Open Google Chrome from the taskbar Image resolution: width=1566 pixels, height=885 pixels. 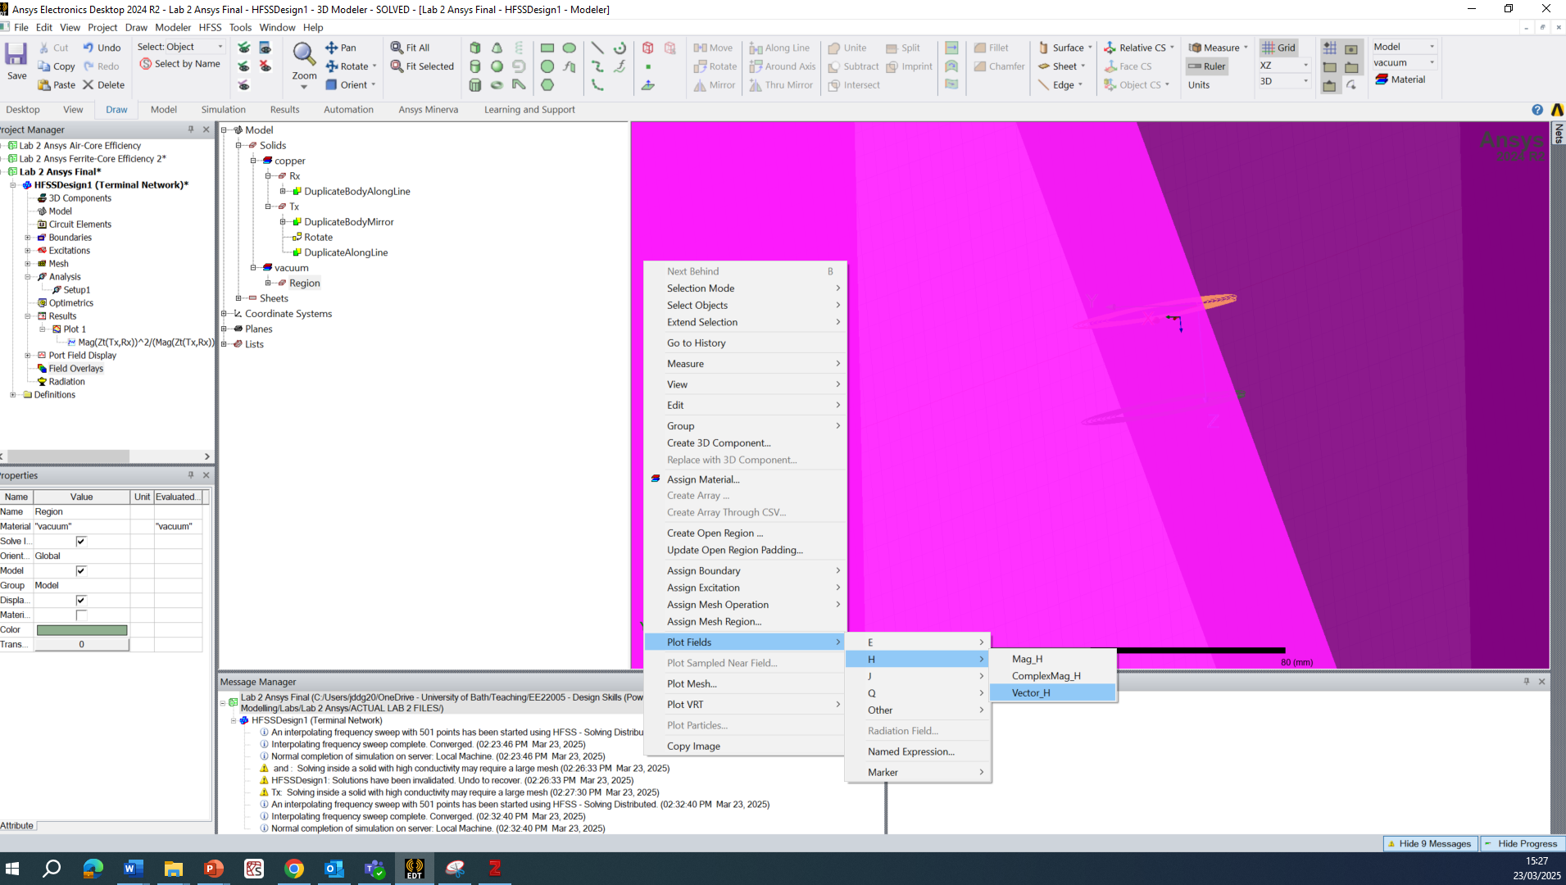(294, 869)
